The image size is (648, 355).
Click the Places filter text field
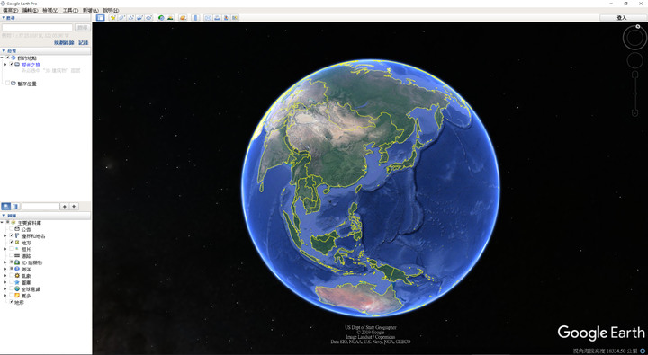(x=40, y=206)
